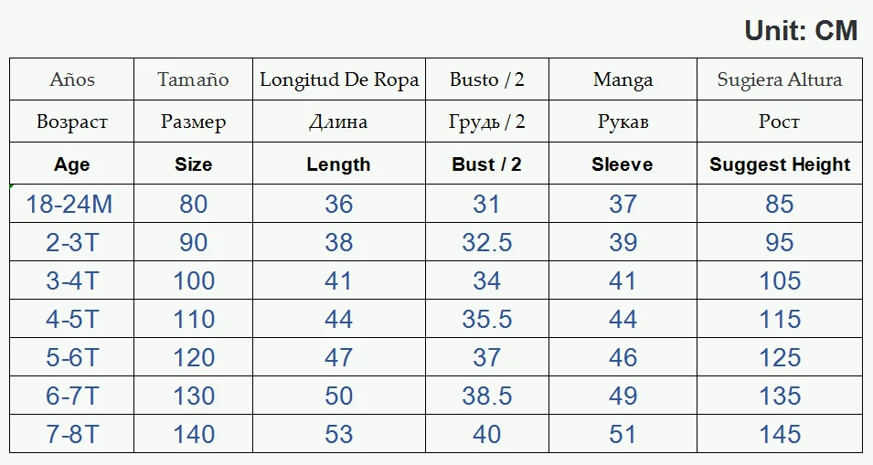The height and width of the screenshot is (465, 873).
Task: Click the length value 47 cell
Action: point(339,357)
